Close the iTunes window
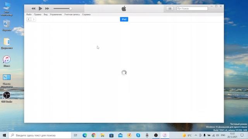 [221, 6]
